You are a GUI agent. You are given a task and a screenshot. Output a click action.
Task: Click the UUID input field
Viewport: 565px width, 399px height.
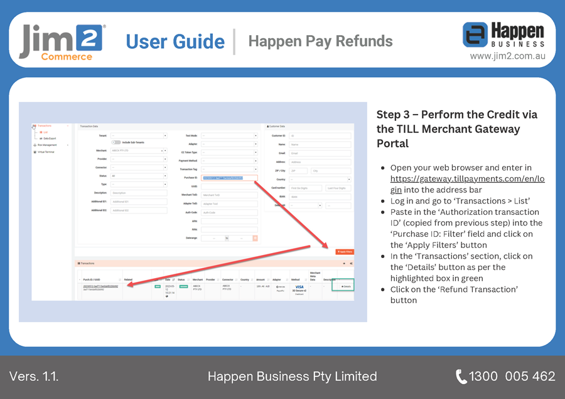pyautogui.click(x=229, y=187)
